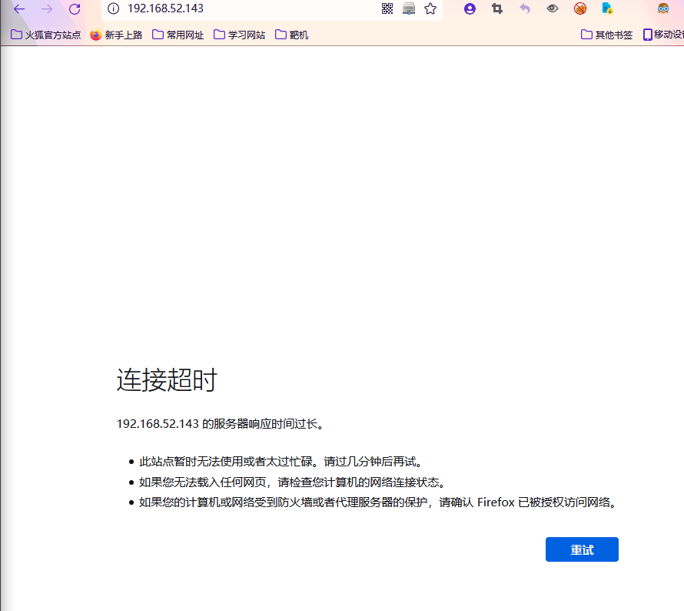
Task: Click the undo closed tab arrow icon
Action: [525, 8]
